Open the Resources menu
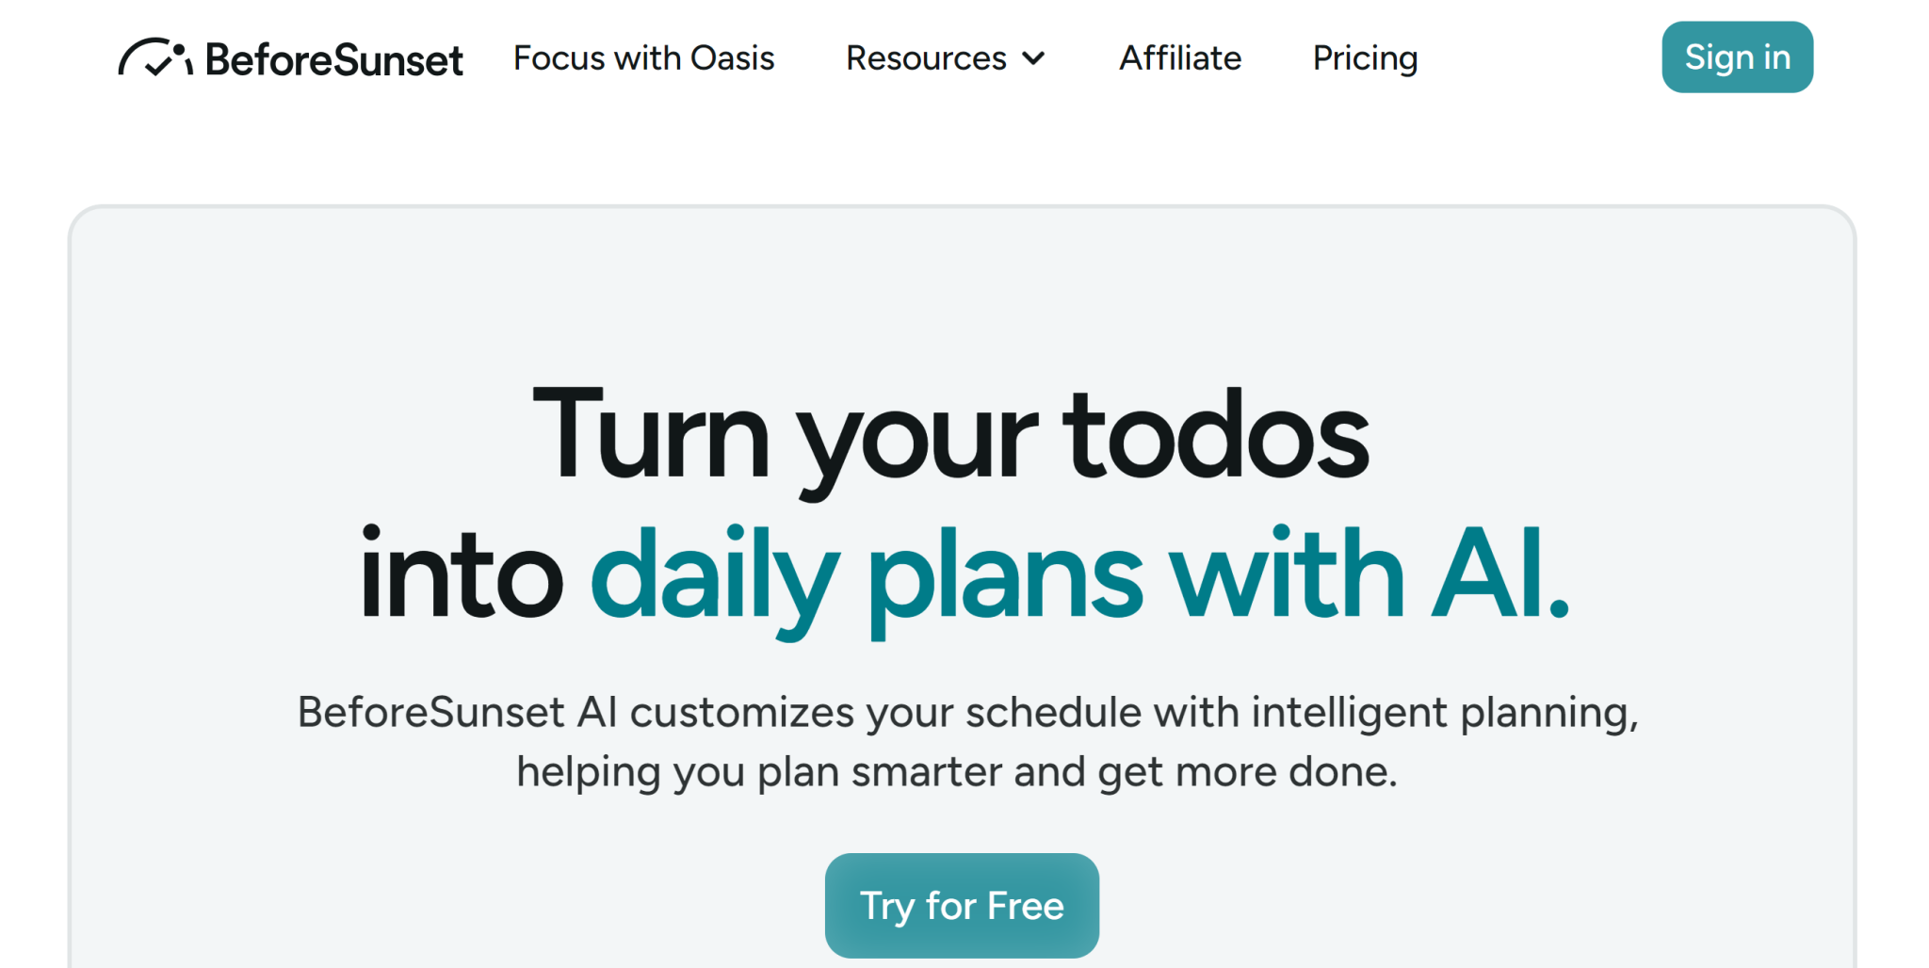The image size is (1929, 968). [x=926, y=58]
